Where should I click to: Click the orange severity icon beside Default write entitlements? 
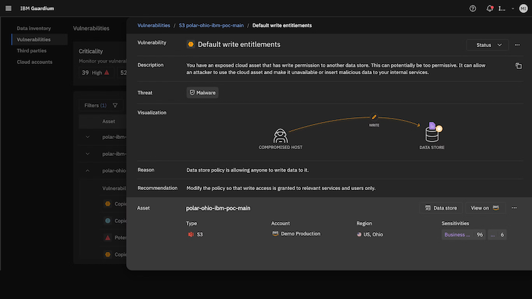point(191,44)
